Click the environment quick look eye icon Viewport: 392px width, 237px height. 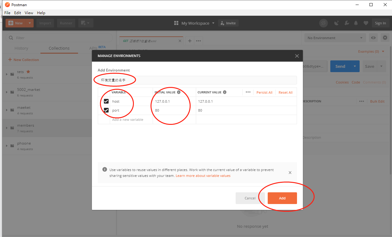(373, 38)
